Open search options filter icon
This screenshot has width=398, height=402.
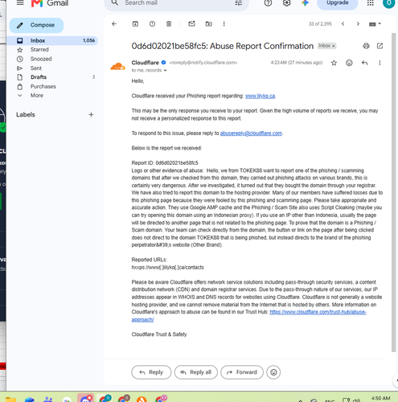(x=238, y=3)
